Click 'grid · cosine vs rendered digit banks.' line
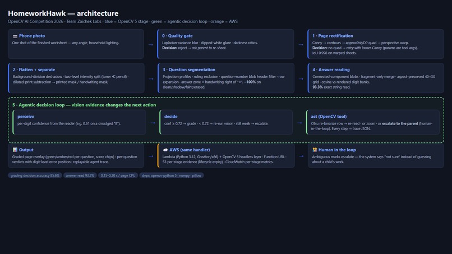This screenshot has width=452, height=254. pyautogui.click(x=341, y=82)
